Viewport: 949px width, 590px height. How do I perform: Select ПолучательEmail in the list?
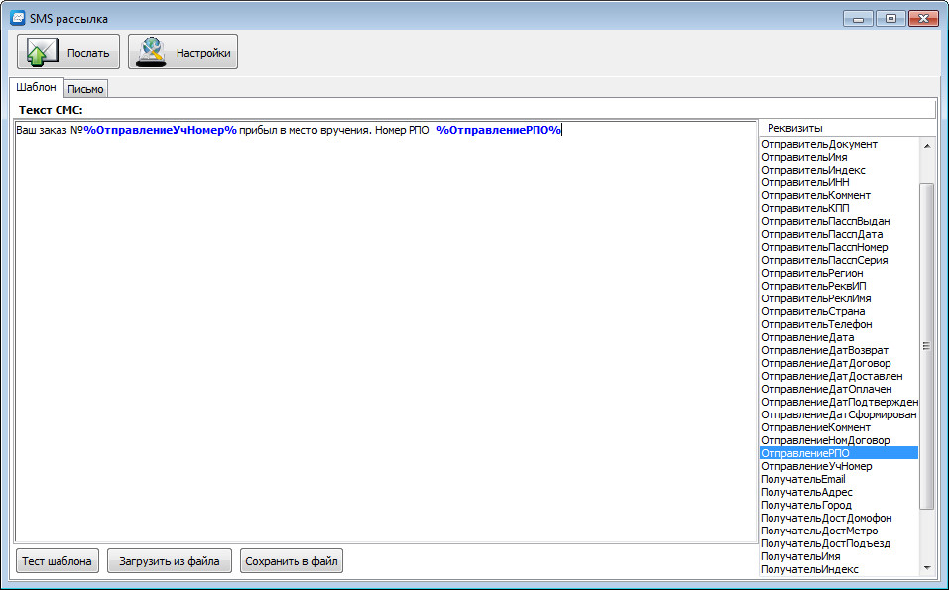coord(839,479)
